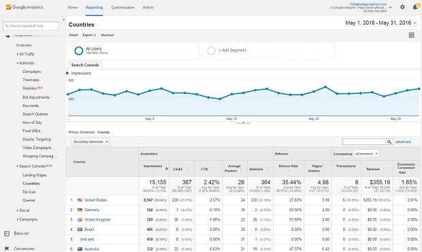The image size is (422, 252).
Task: Click the advanced filter link
Action: (403, 142)
